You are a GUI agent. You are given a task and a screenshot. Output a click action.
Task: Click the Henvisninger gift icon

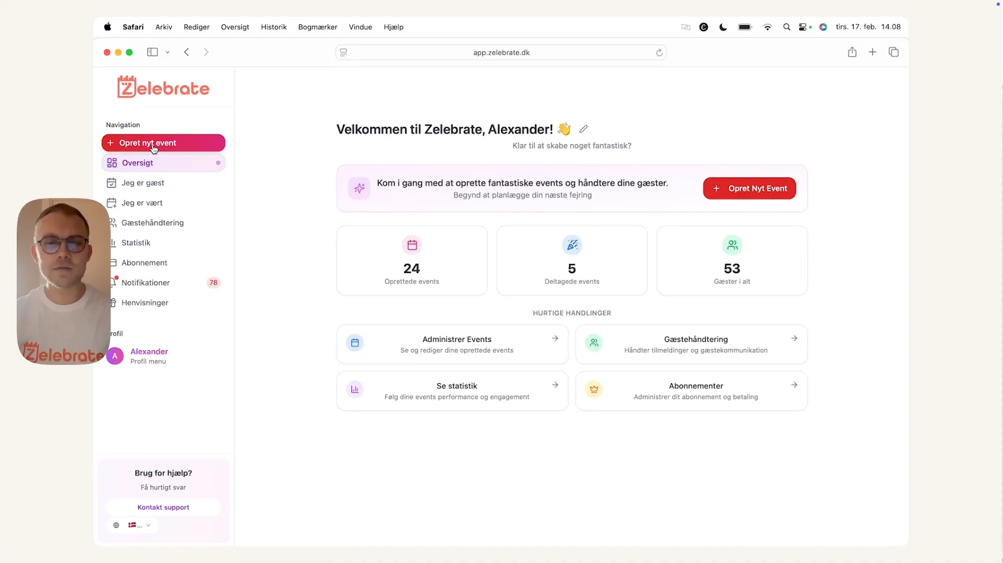coord(113,302)
